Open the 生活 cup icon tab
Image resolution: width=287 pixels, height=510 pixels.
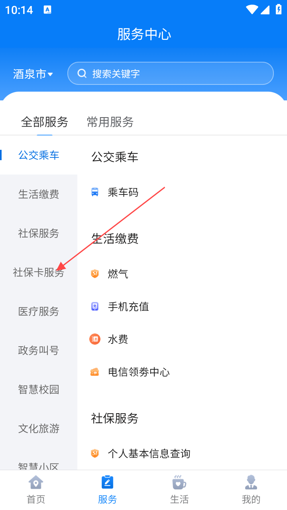(179, 483)
